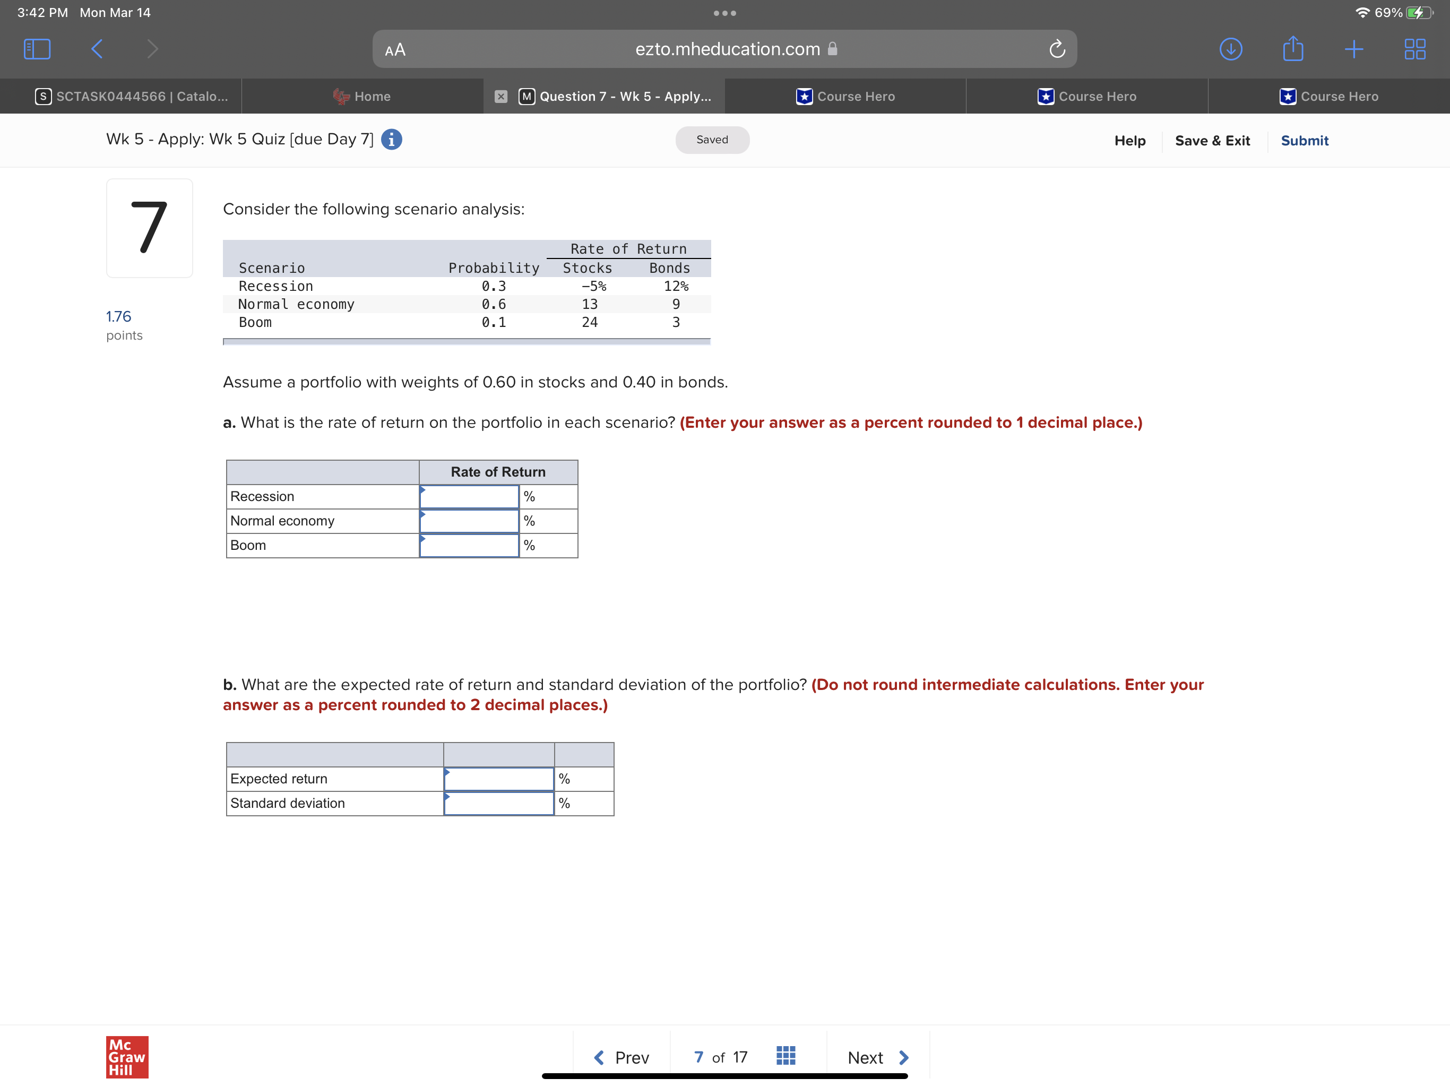Screen dimensions: 1450x1087
Task: Go back with the browser back arrow
Action: pos(97,49)
